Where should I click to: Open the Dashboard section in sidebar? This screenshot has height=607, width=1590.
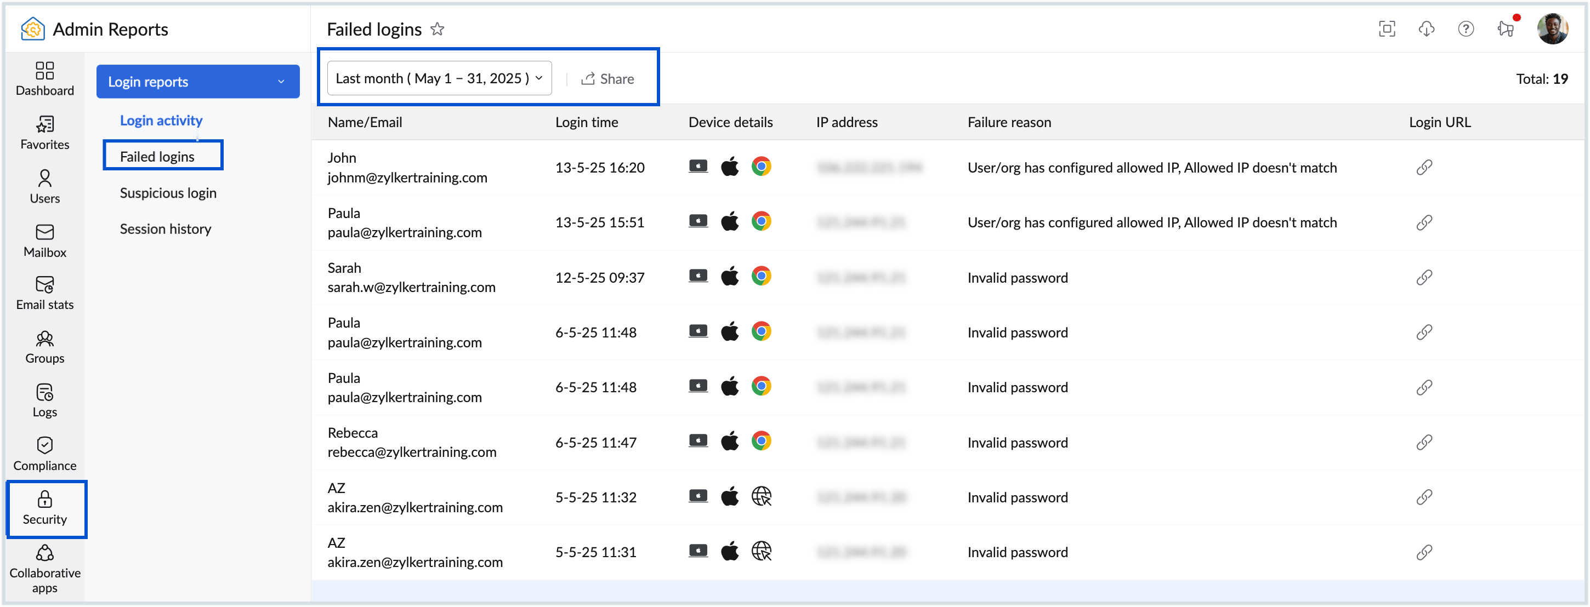(x=44, y=78)
